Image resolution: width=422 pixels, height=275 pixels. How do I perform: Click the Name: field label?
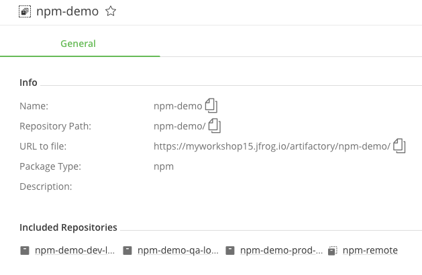coord(34,106)
